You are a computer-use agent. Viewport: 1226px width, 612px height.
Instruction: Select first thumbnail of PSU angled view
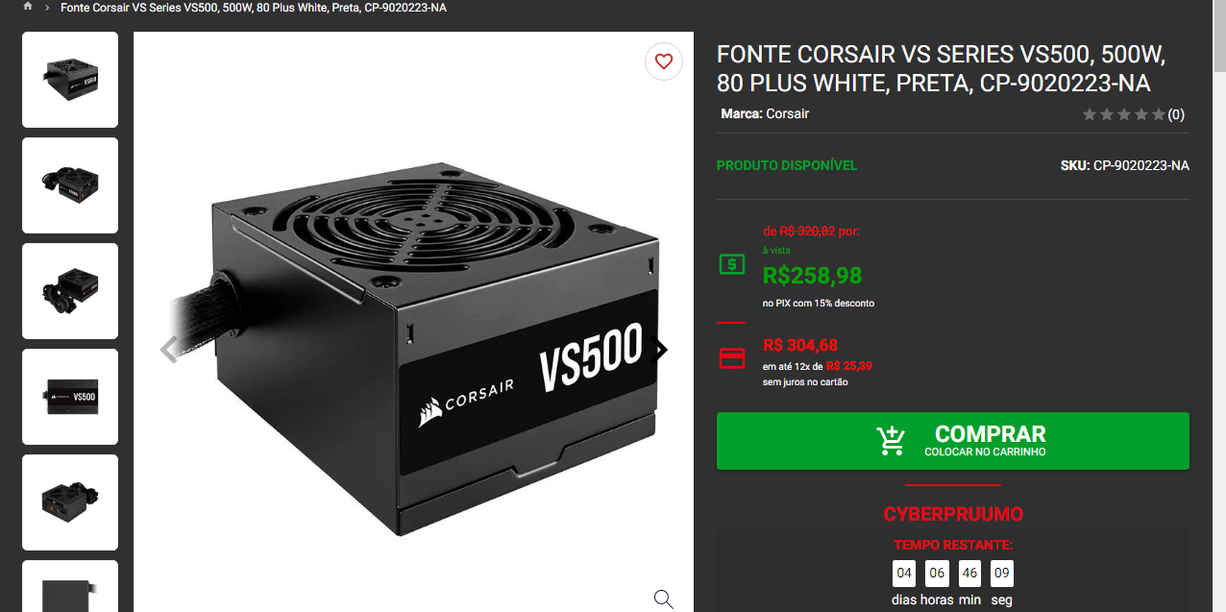pos(70,80)
